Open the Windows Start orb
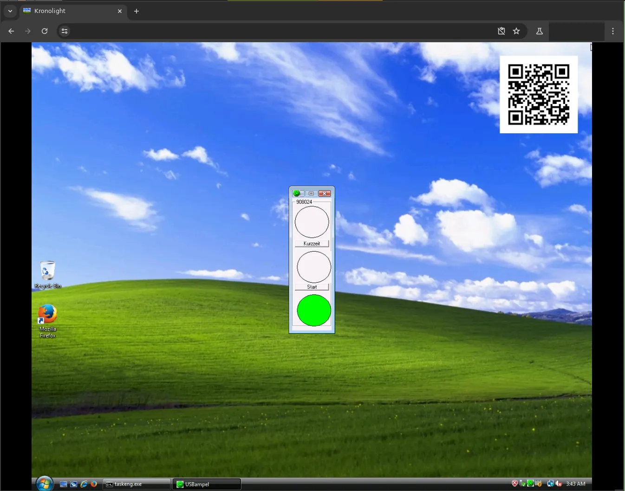625x491 pixels. (45, 484)
